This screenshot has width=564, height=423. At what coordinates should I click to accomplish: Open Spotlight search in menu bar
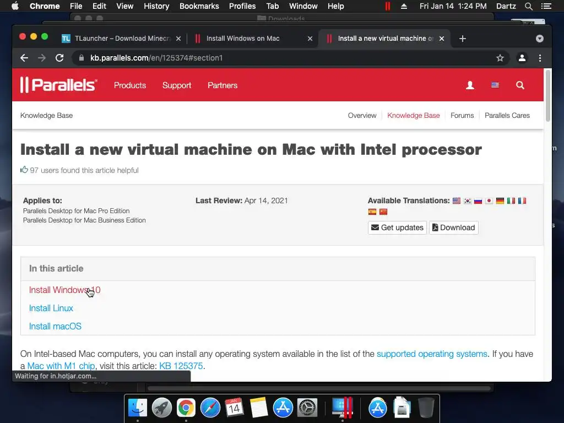(x=528, y=6)
